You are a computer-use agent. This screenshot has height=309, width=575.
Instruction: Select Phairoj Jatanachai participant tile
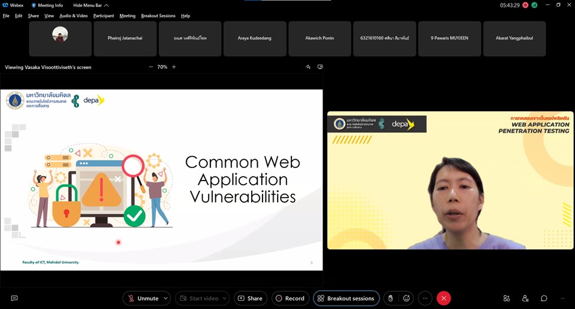pos(125,38)
